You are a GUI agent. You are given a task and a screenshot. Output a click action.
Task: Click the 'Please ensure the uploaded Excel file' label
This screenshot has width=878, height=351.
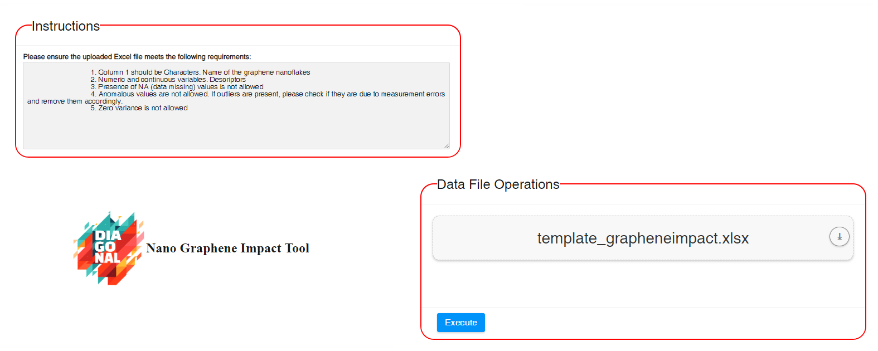tap(137, 57)
